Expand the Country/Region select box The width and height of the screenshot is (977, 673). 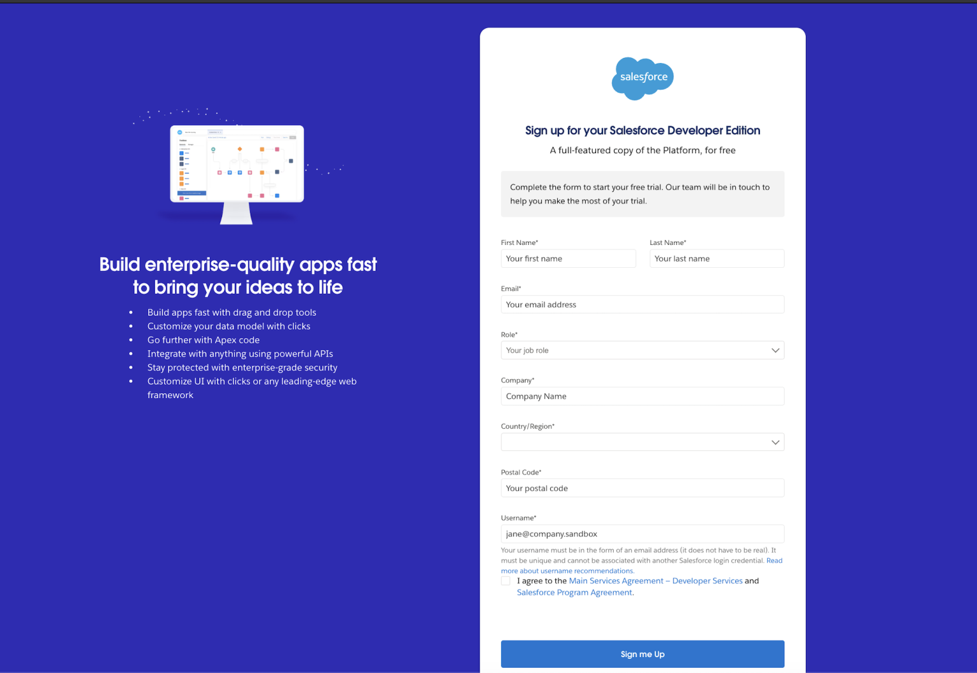point(636,442)
